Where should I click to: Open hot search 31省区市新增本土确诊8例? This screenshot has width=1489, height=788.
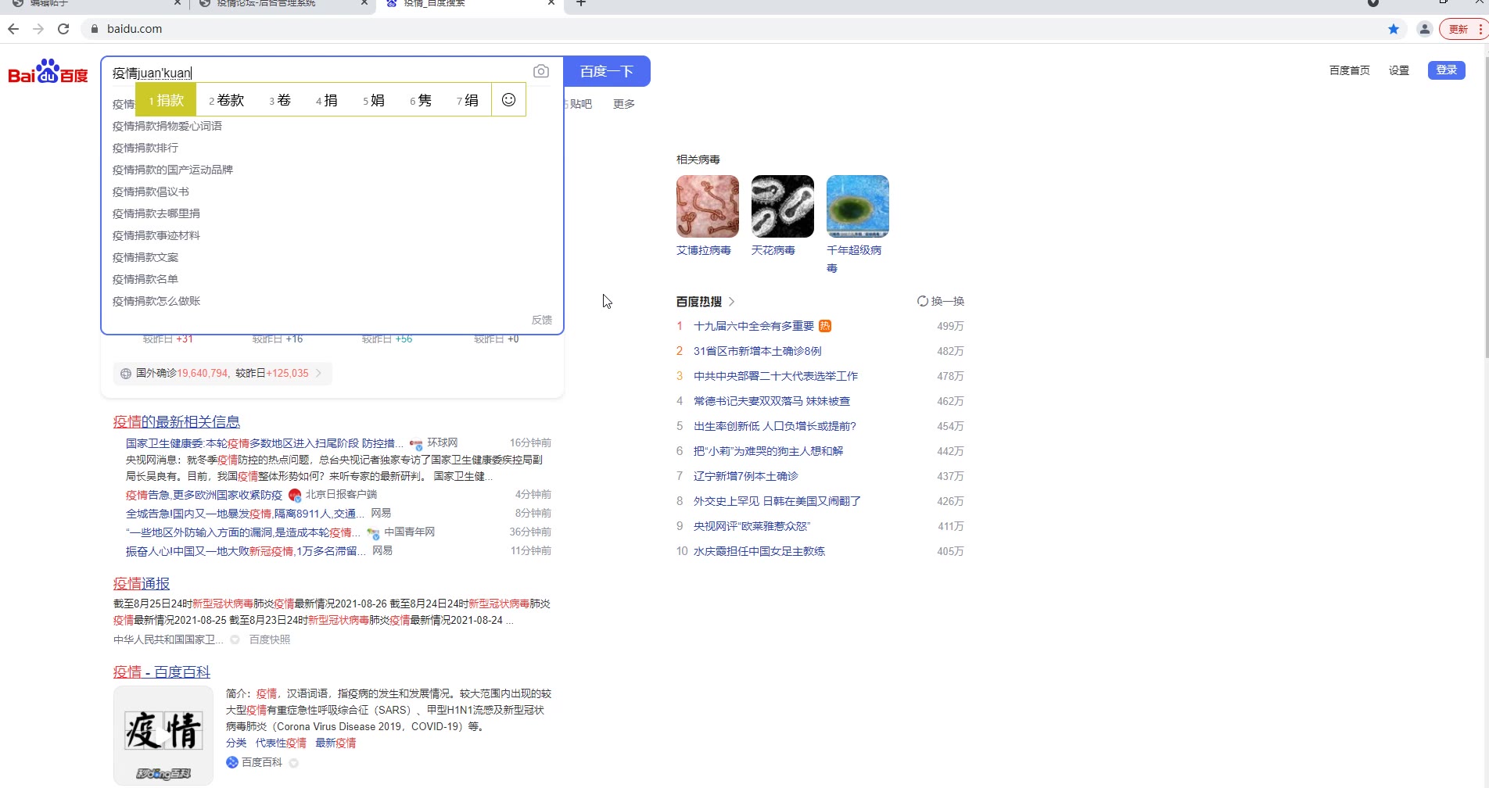pos(758,351)
